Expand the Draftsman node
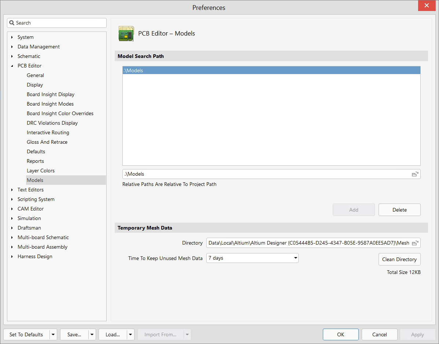 click(x=12, y=228)
